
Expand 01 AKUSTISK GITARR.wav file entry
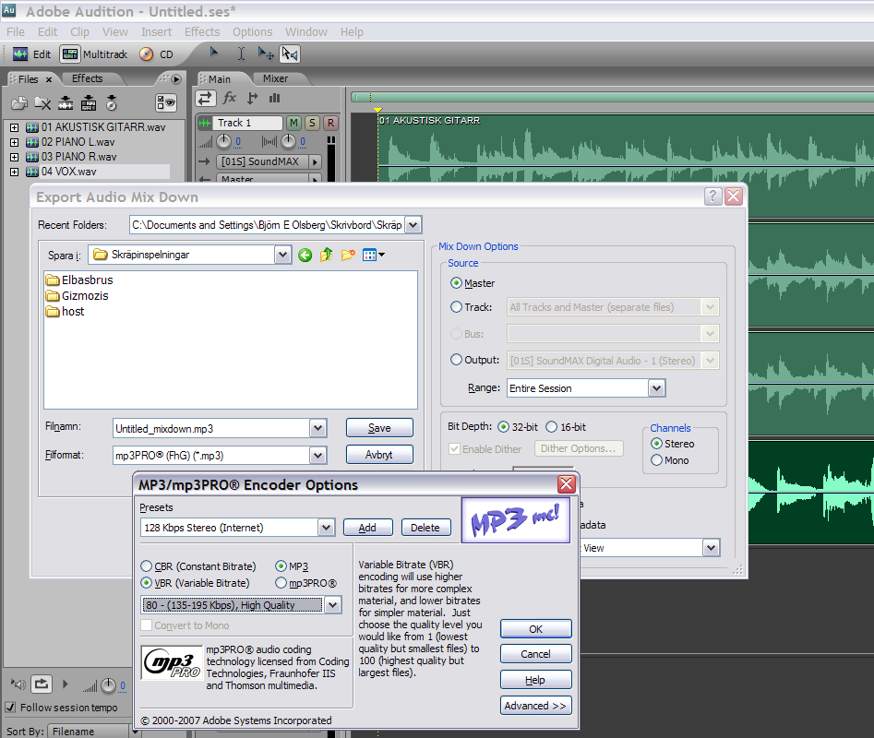(15, 127)
